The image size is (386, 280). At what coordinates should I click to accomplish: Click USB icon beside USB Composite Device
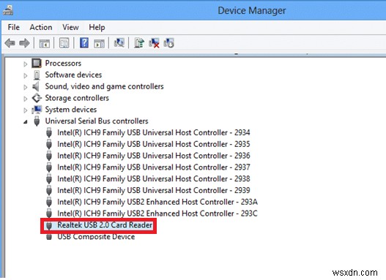[x=49, y=237]
